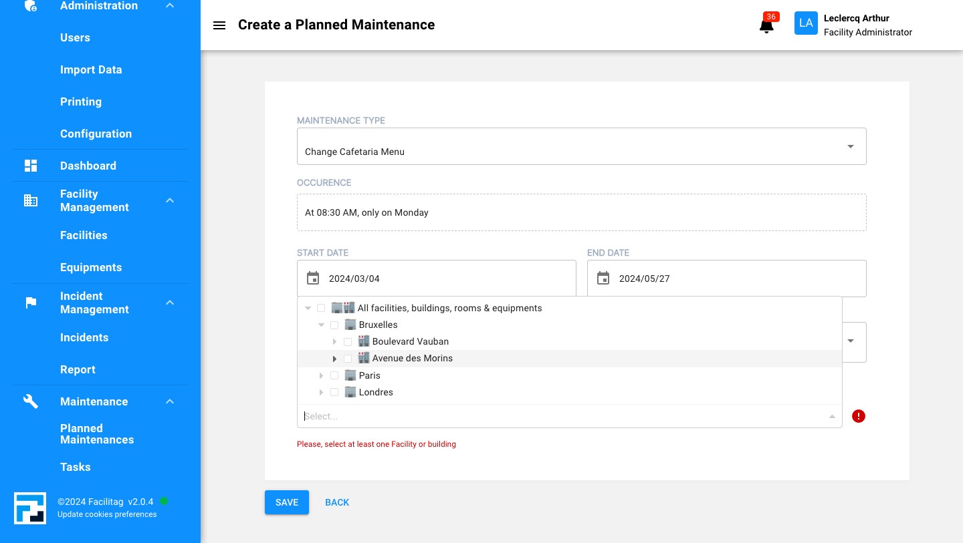Click the LA user avatar
The width and height of the screenshot is (963, 543).
806,23
